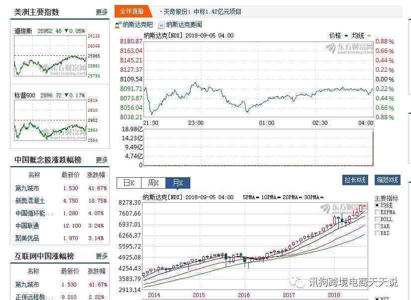Switch to the 周K chart tab
Viewport: 411px width, 300px height.
coord(153,183)
